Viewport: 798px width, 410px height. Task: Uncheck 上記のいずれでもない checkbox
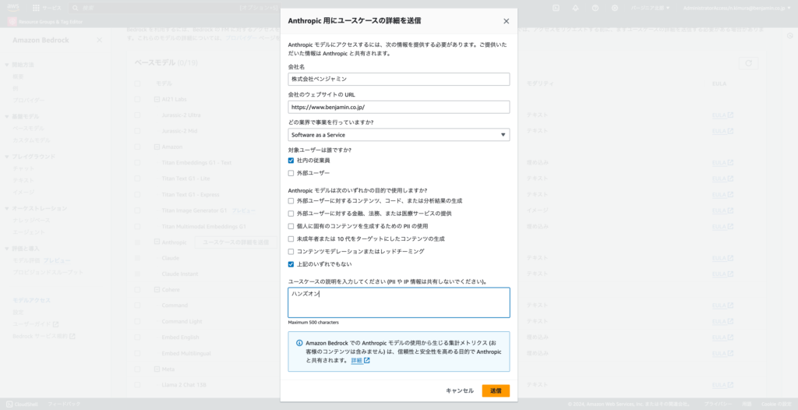(x=291, y=264)
